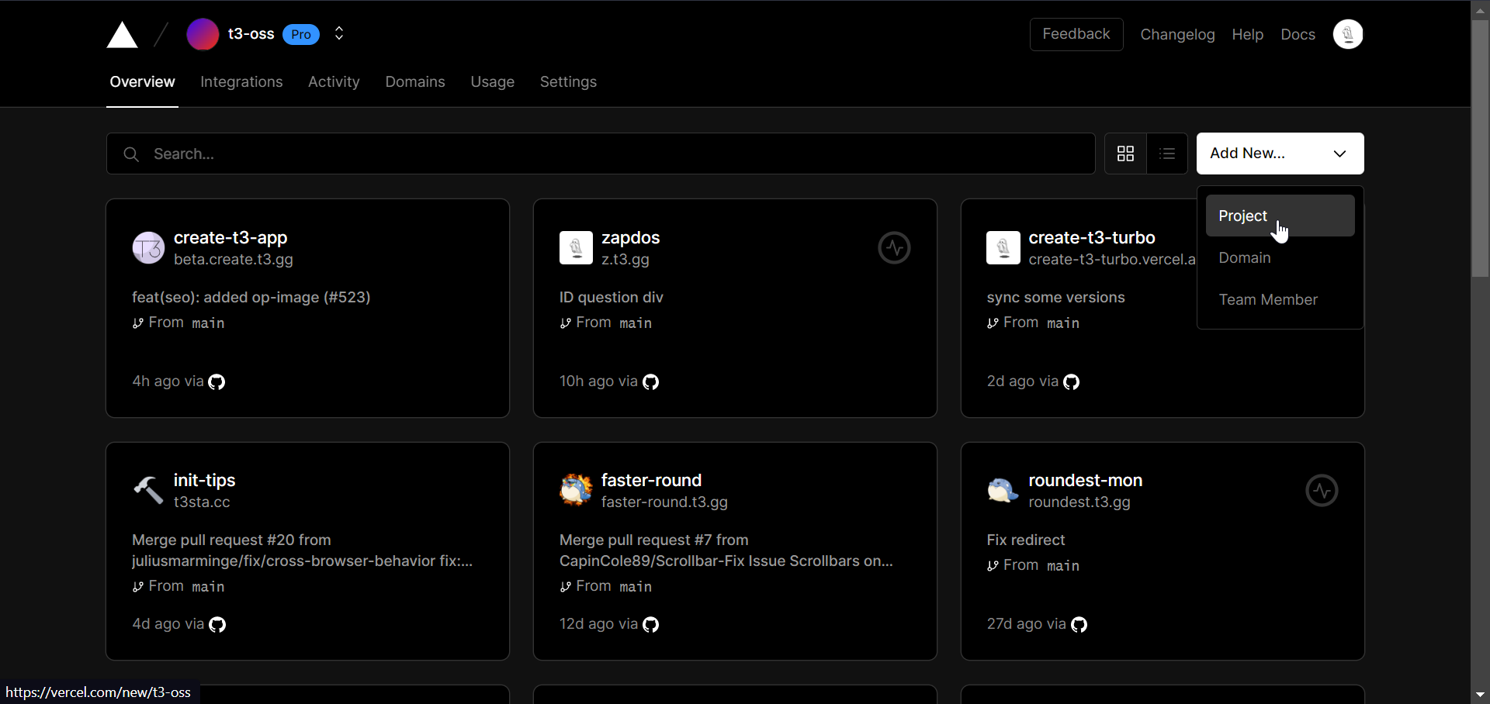Image resolution: width=1490 pixels, height=704 pixels.
Task: Open the Add New dropdown
Action: (1280, 154)
